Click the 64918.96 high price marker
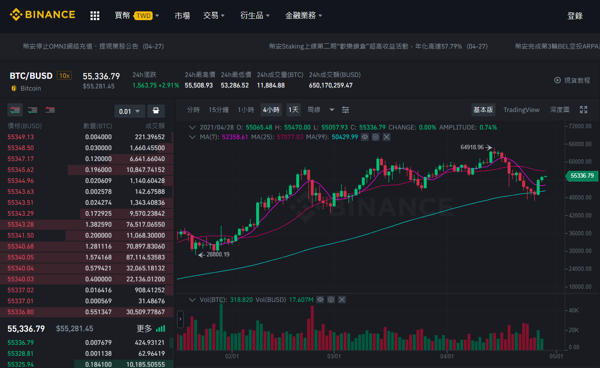The image size is (600, 368). pyautogui.click(x=472, y=147)
